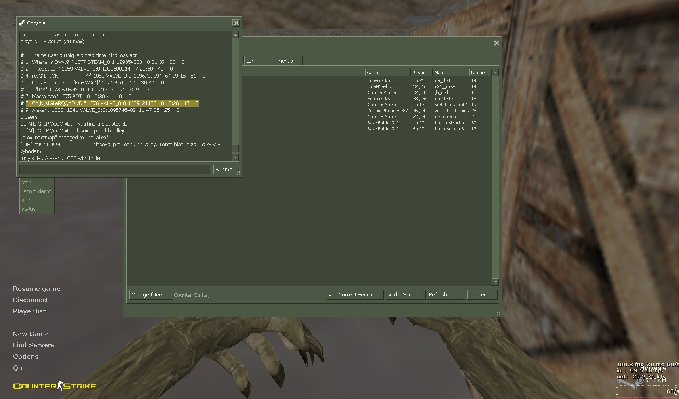Click the Connect button
Screen dimensions: 679x399
pyautogui.click(x=482, y=295)
